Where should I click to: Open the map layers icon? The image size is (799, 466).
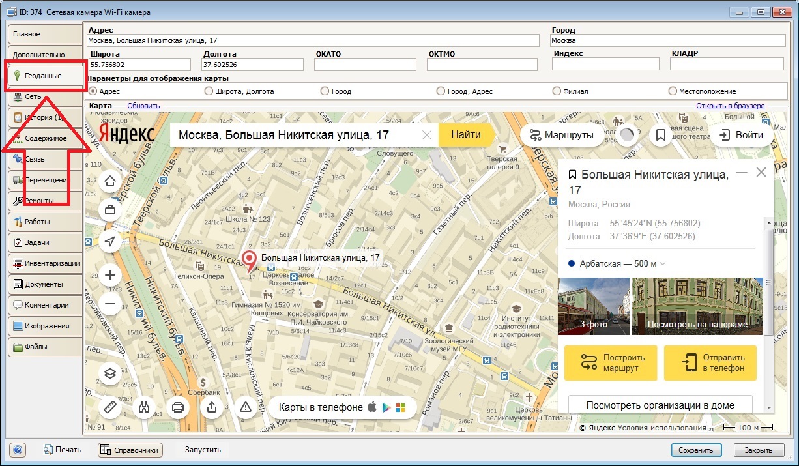coord(110,373)
